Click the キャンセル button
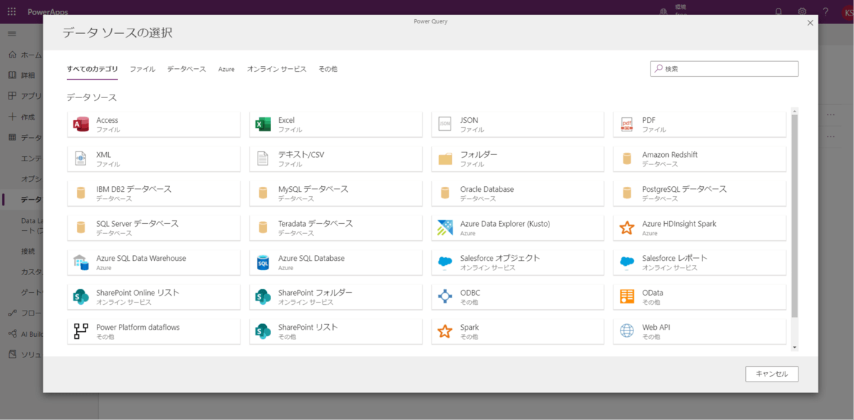Image resolution: width=854 pixels, height=420 pixels. [771, 374]
